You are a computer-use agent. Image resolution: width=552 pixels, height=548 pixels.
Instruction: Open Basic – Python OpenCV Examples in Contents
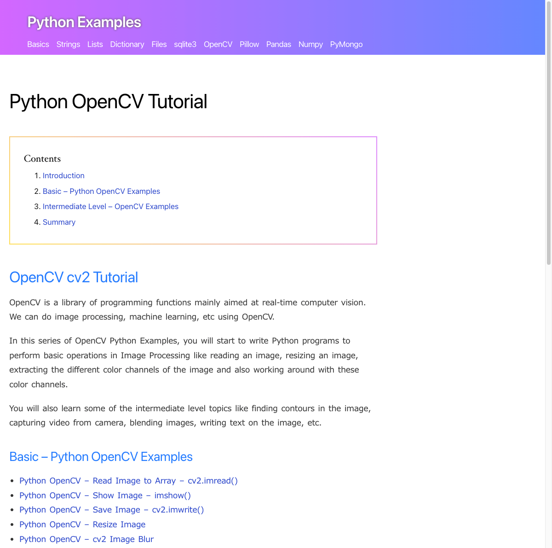coord(101,191)
